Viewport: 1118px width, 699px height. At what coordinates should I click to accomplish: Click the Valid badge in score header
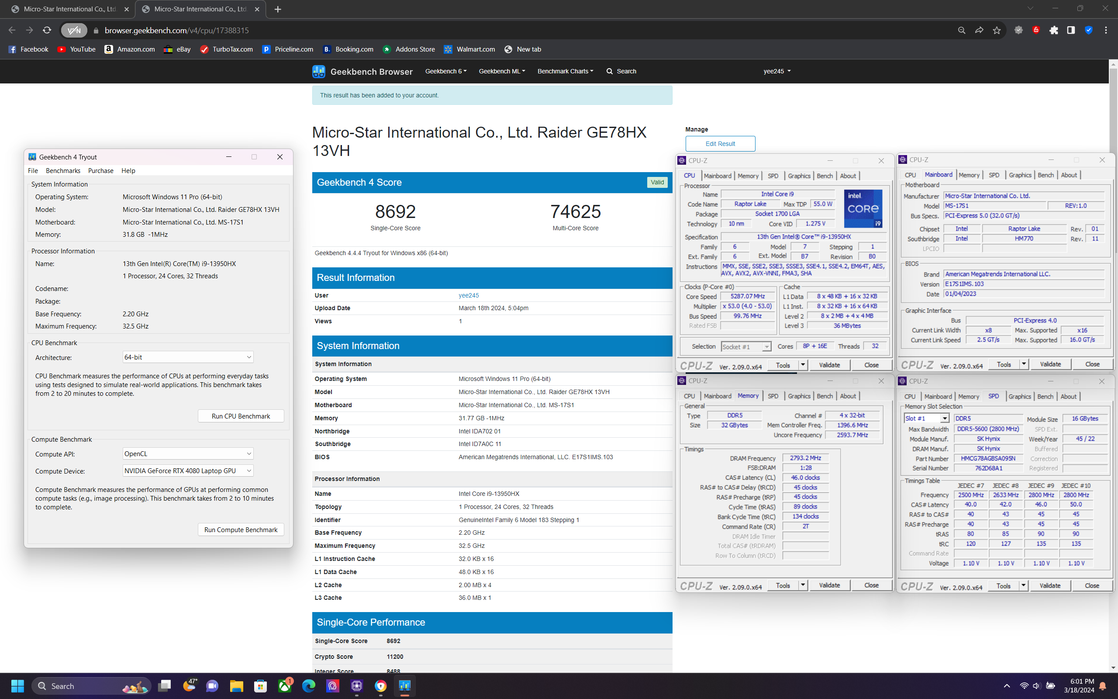pyautogui.click(x=657, y=182)
